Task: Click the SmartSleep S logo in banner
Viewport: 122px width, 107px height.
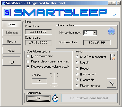Action: (7, 13)
